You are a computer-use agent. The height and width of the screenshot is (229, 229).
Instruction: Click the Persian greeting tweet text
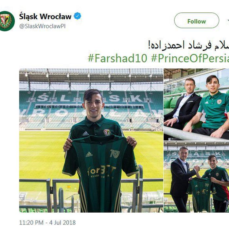(x=188, y=45)
